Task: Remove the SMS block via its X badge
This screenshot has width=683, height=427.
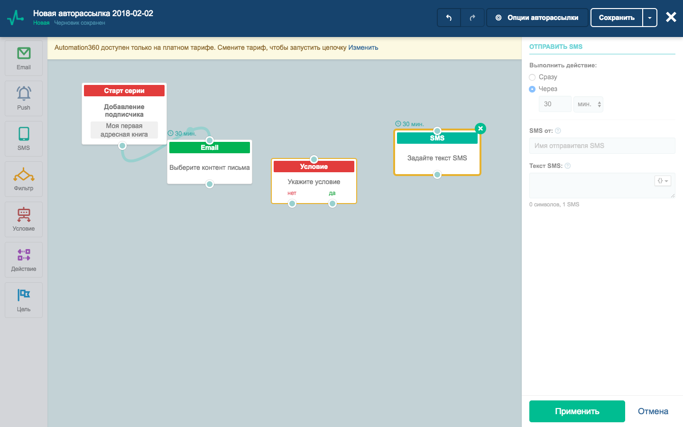Action: (480, 129)
